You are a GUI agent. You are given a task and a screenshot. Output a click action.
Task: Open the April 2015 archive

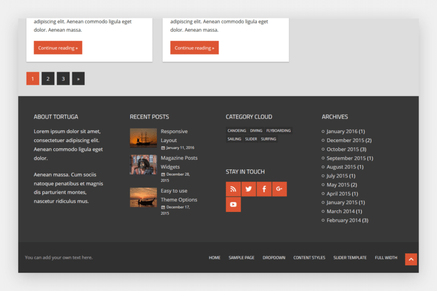point(339,194)
